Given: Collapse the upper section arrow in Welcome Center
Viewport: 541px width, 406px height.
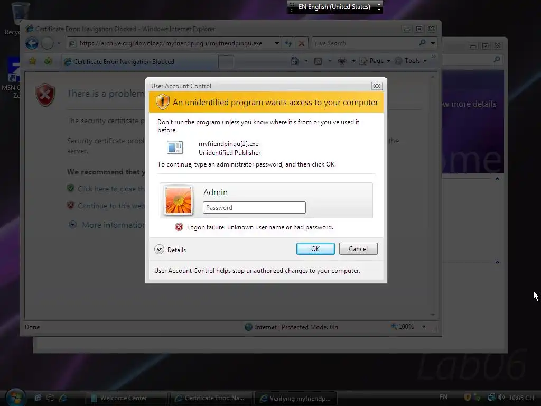Looking at the screenshot, I should tap(497, 179).
